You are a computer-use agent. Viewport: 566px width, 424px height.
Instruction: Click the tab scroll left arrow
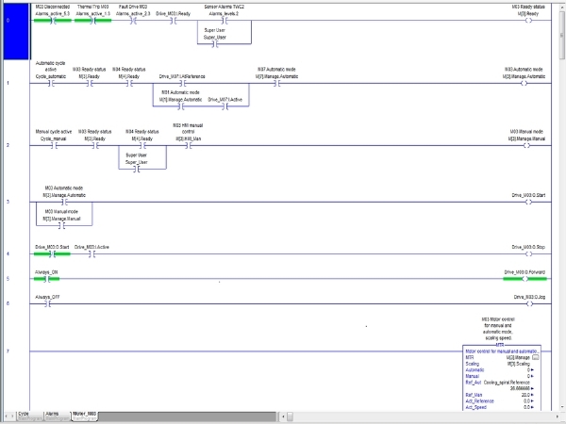(x=7, y=416)
